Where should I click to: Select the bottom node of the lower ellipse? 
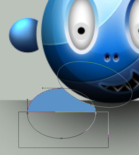pos(62,138)
